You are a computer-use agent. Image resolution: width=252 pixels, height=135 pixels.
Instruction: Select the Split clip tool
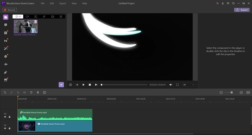25,92
